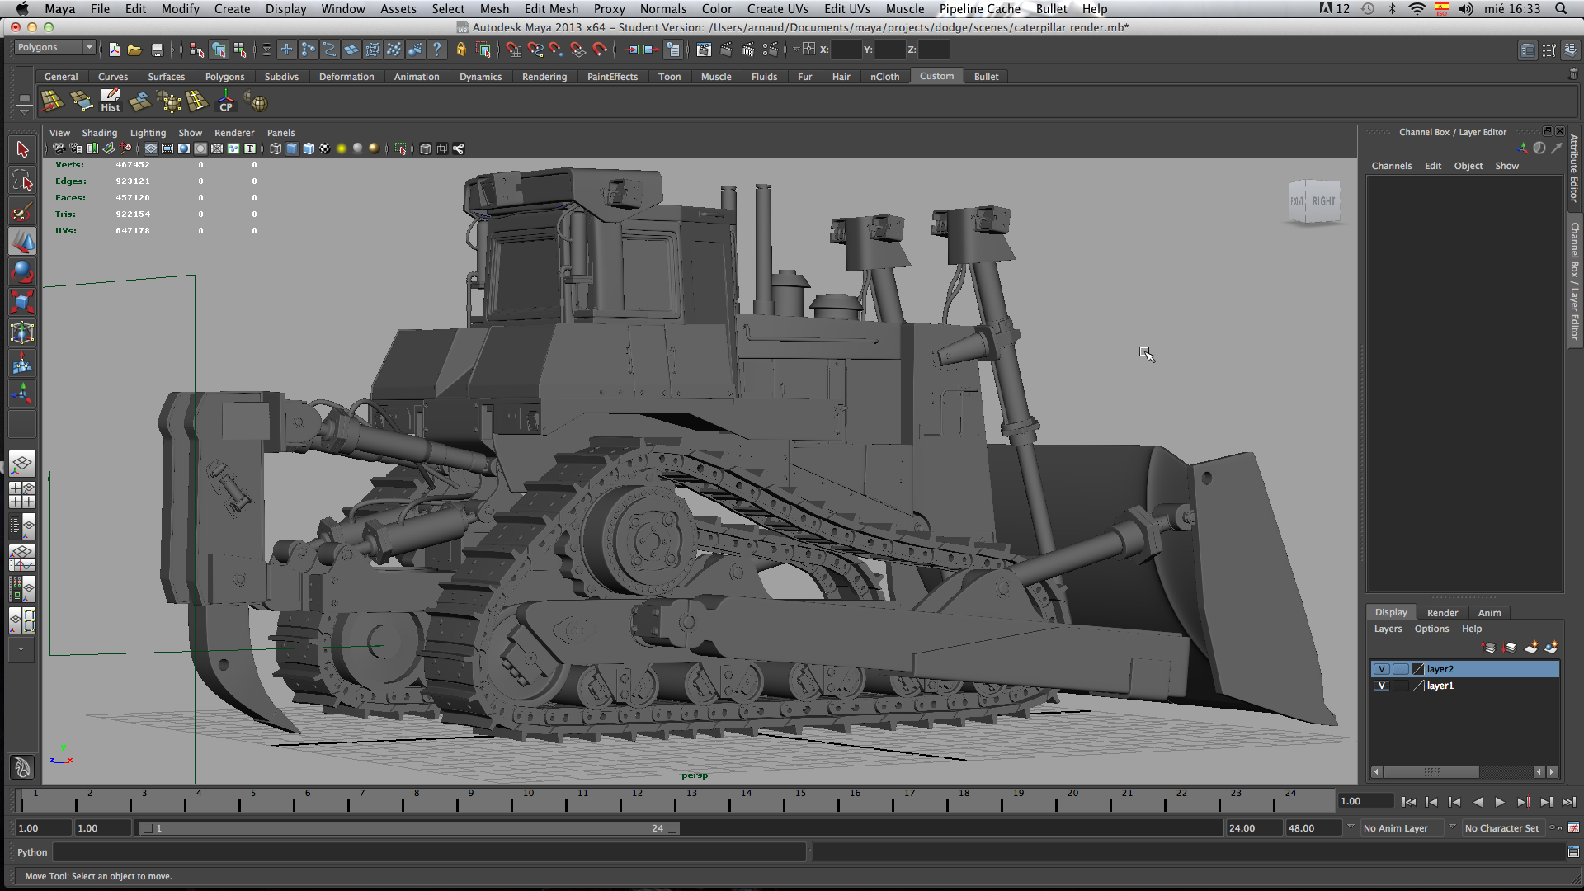
Task: Click the CP center pivot shelf icon
Action: tap(225, 101)
